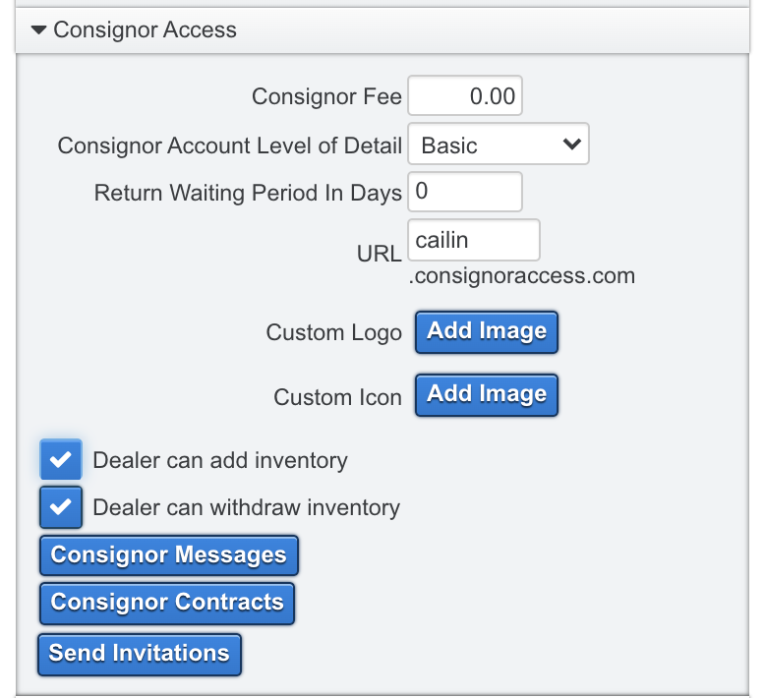
Task: Click the Consignor Fee label
Action: pos(326,96)
